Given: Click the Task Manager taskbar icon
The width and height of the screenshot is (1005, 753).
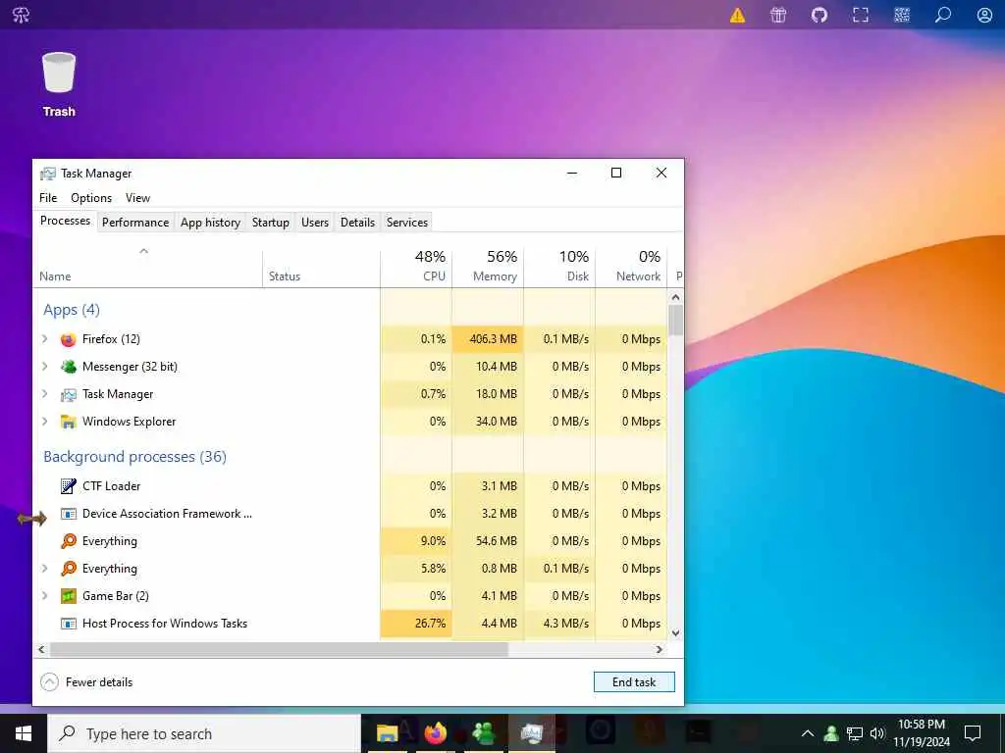Looking at the screenshot, I should (531, 733).
